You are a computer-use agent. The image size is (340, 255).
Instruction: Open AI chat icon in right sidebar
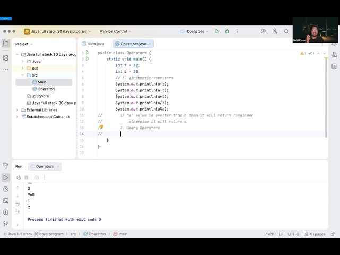[x=334, y=55]
